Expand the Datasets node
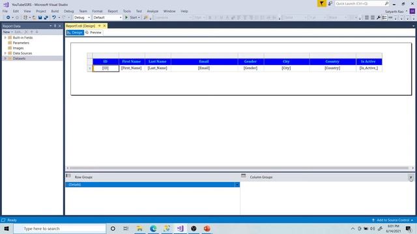This screenshot has width=417, height=234. (x=5, y=58)
